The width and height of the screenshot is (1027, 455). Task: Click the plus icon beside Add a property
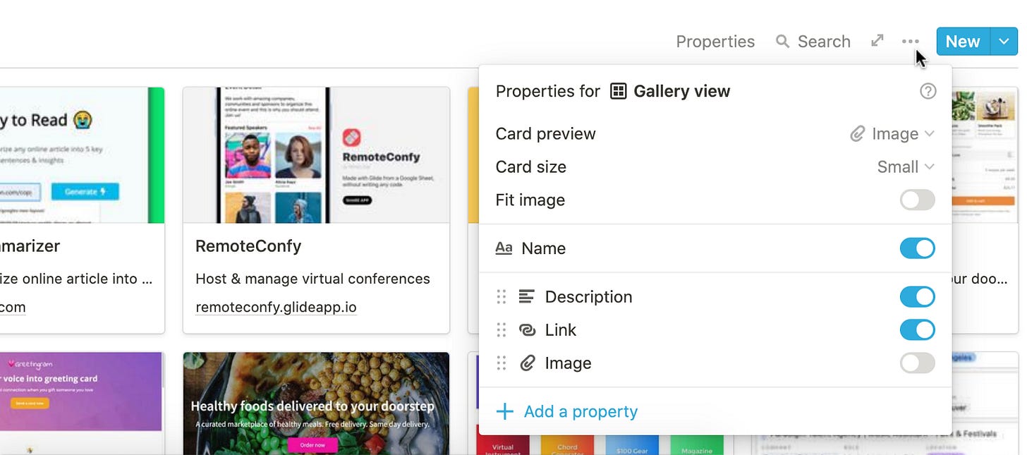click(505, 411)
